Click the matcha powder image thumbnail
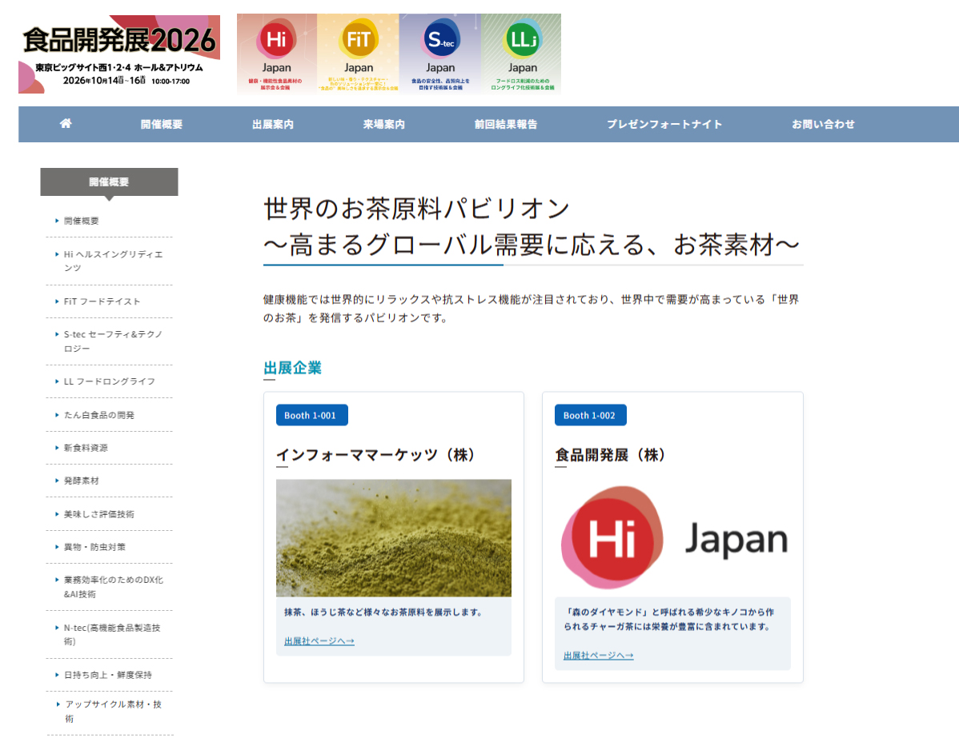The width and height of the screenshot is (959, 750). click(x=393, y=537)
